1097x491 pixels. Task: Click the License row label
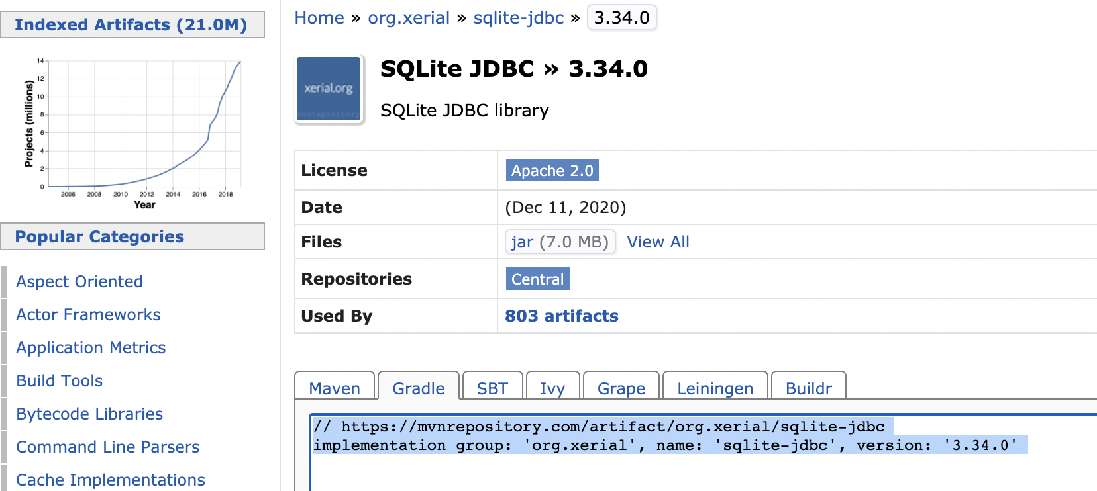point(334,170)
